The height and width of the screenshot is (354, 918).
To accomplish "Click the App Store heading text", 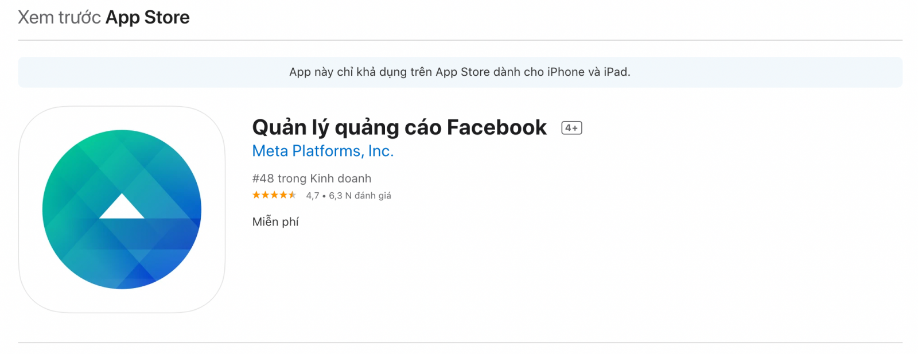I will [x=147, y=17].
